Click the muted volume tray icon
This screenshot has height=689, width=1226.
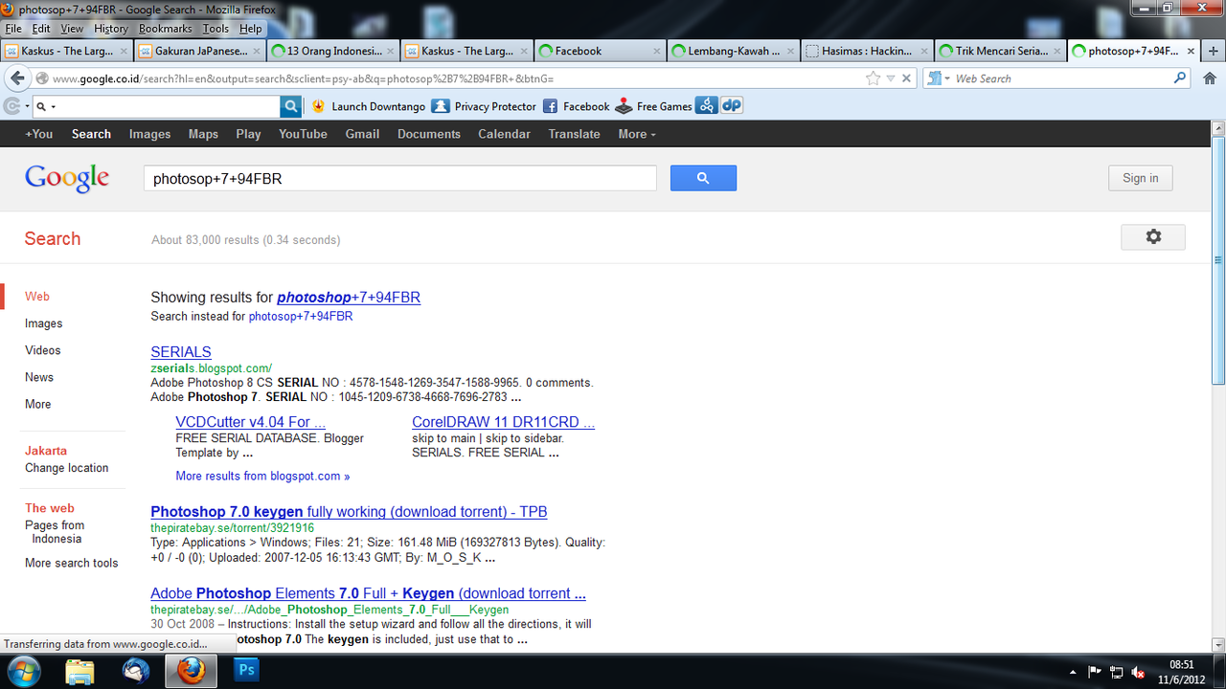tap(1139, 672)
